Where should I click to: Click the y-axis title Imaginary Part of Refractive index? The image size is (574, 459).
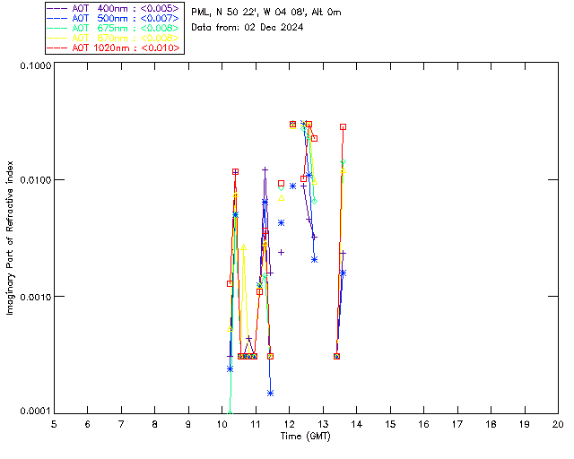[10, 238]
